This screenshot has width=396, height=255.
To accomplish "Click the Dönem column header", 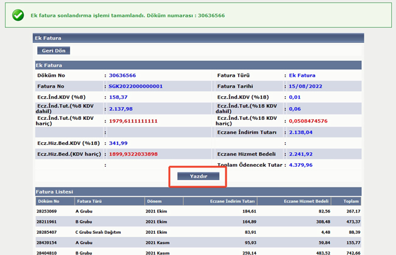I will coord(164,201).
